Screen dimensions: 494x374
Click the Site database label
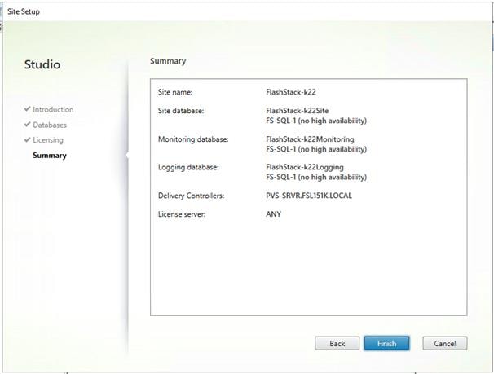pyautogui.click(x=181, y=111)
